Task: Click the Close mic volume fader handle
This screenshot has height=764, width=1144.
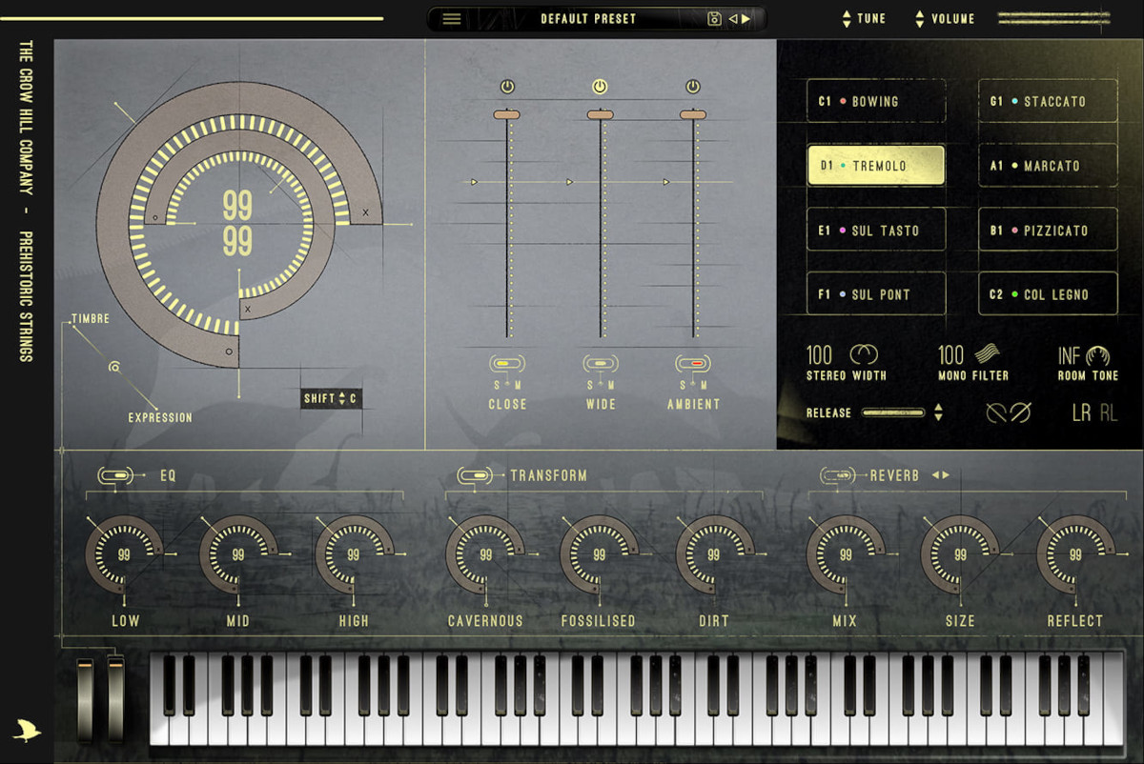Action: click(507, 115)
